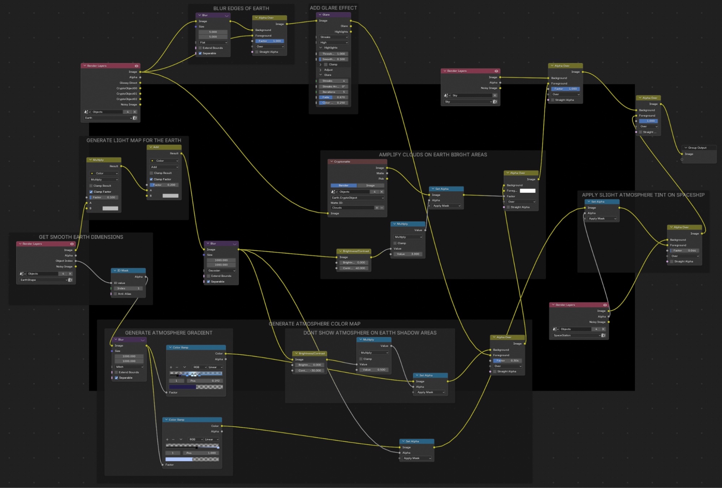Viewport: 722px width, 488px height.
Task: Click render icon beside Earth layer dropdown
Action: point(135,118)
